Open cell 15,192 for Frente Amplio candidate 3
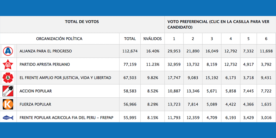 pyautogui.click(x=211, y=78)
